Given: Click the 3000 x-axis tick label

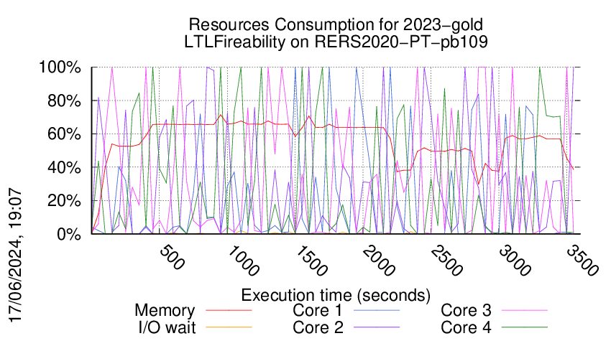Looking at the screenshot, I should 515,261.
